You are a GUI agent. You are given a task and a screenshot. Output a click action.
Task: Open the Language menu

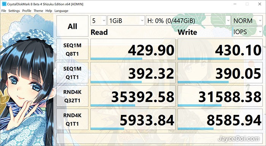(x=61, y=11)
